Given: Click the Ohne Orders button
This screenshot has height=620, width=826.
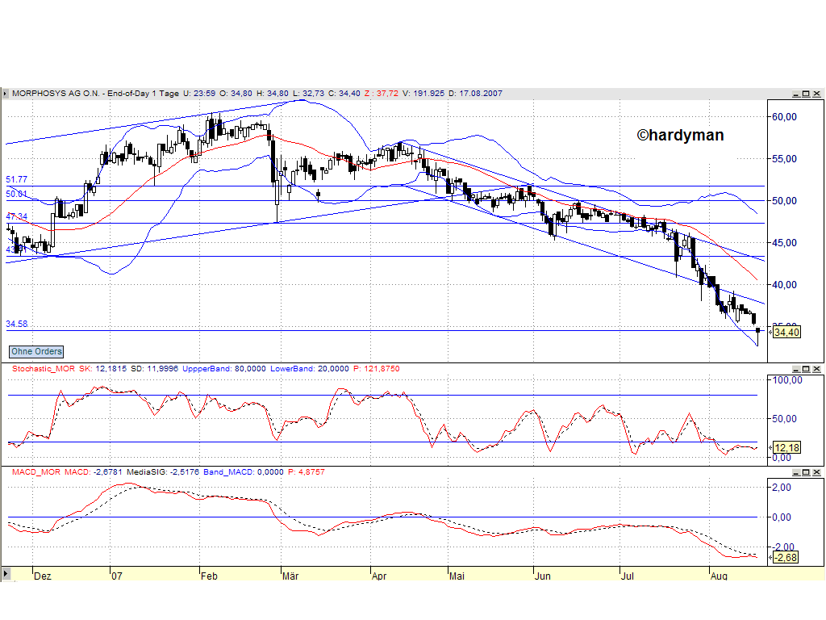Looking at the screenshot, I should [x=35, y=352].
